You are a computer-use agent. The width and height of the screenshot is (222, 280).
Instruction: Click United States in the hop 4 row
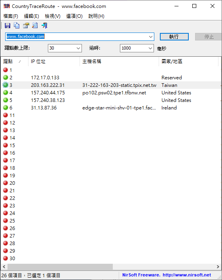(x=176, y=92)
